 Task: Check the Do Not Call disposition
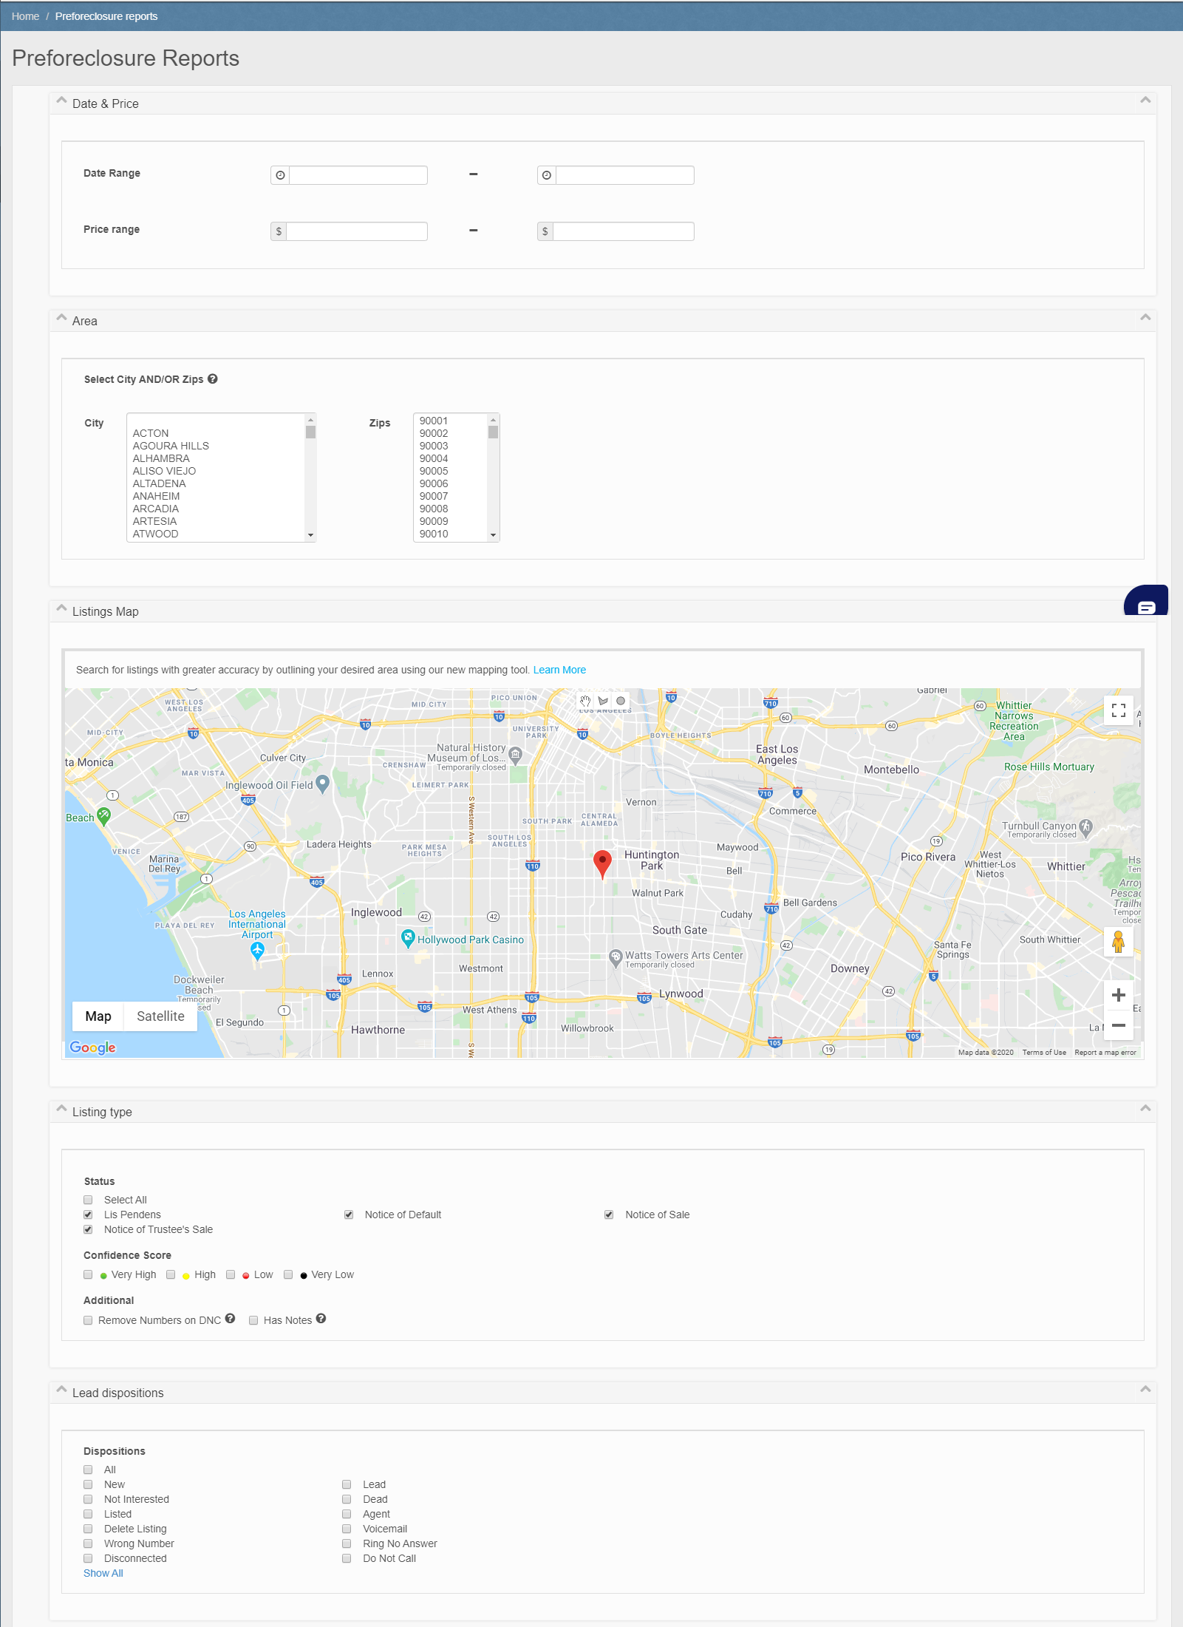347,1558
